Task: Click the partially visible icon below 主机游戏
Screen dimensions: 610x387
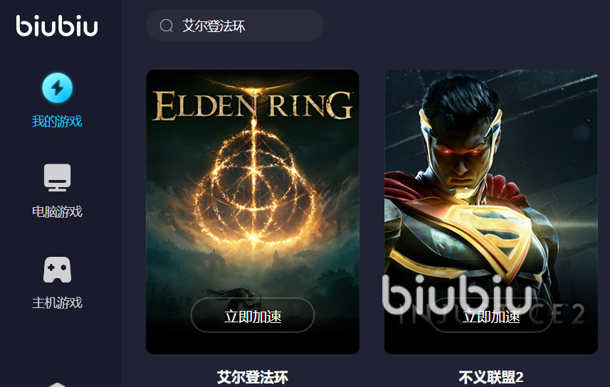Action: point(57,384)
